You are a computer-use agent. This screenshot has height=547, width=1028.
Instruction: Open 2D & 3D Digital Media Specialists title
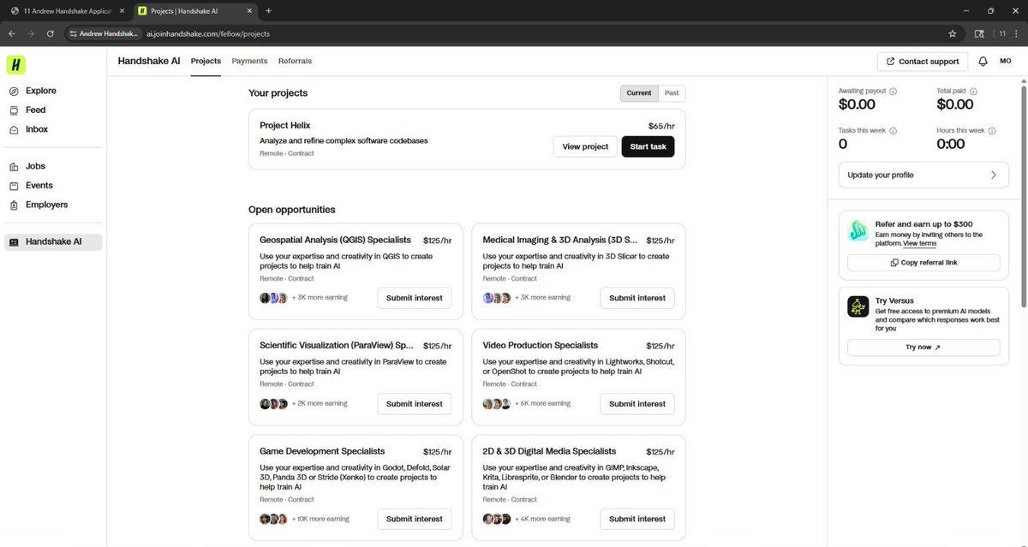pos(549,451)
